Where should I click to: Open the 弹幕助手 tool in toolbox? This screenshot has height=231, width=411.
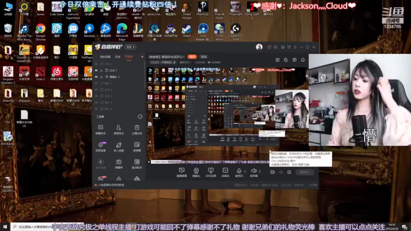pos(100,129)
